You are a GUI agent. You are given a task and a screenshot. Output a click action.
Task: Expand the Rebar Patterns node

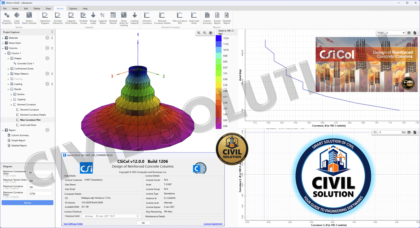pos(8,74)
